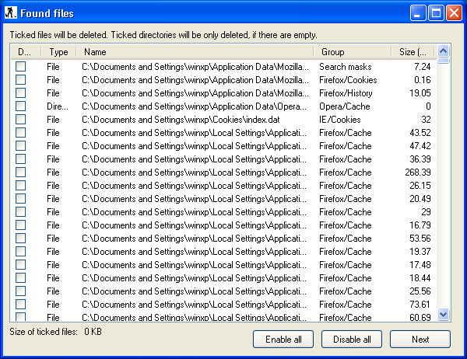Tick the checkbox for the 73.61 size row
Screen dimensions: 467x359
pyautogui.click(x=21, y=305)
